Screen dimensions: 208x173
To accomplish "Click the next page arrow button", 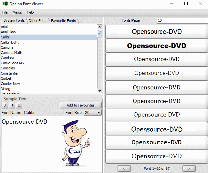I will coord(189,168).
